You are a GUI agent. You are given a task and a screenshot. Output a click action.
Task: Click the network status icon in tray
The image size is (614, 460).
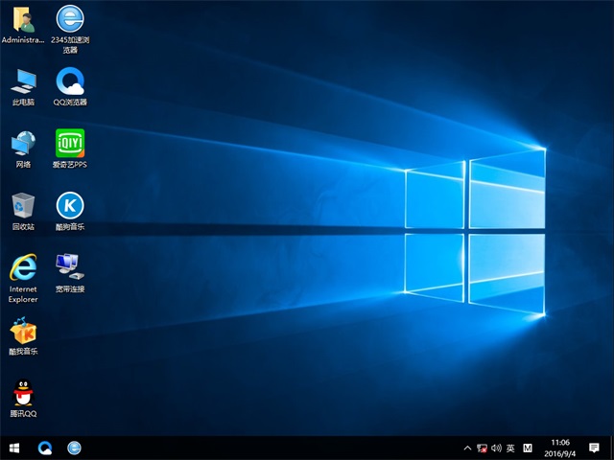(x=483, y=448)
